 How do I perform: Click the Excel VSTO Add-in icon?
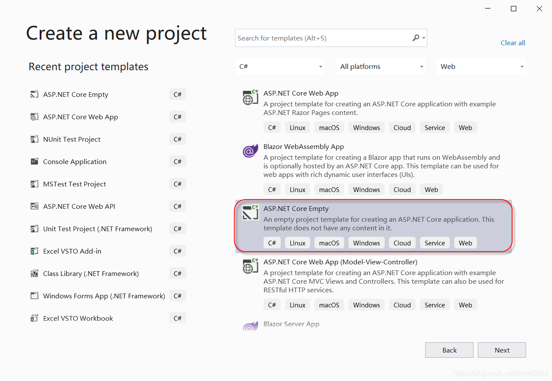click(34, 251)
